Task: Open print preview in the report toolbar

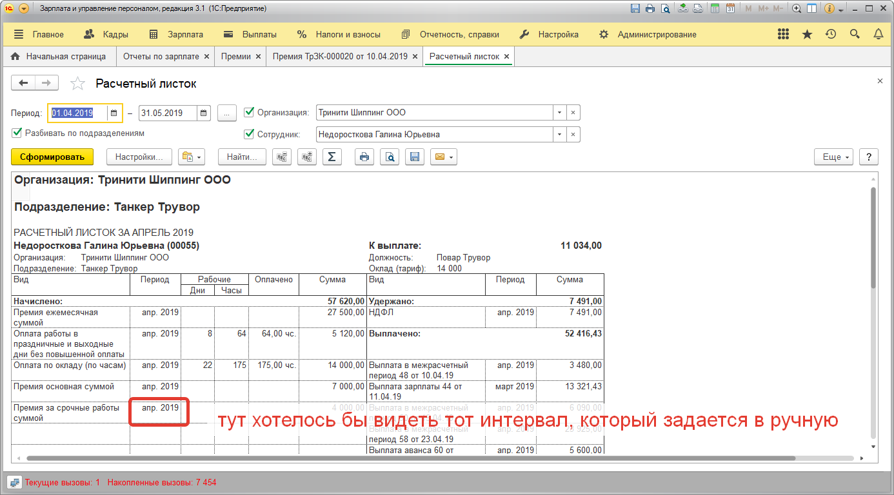Action: [x=390, y=157]
